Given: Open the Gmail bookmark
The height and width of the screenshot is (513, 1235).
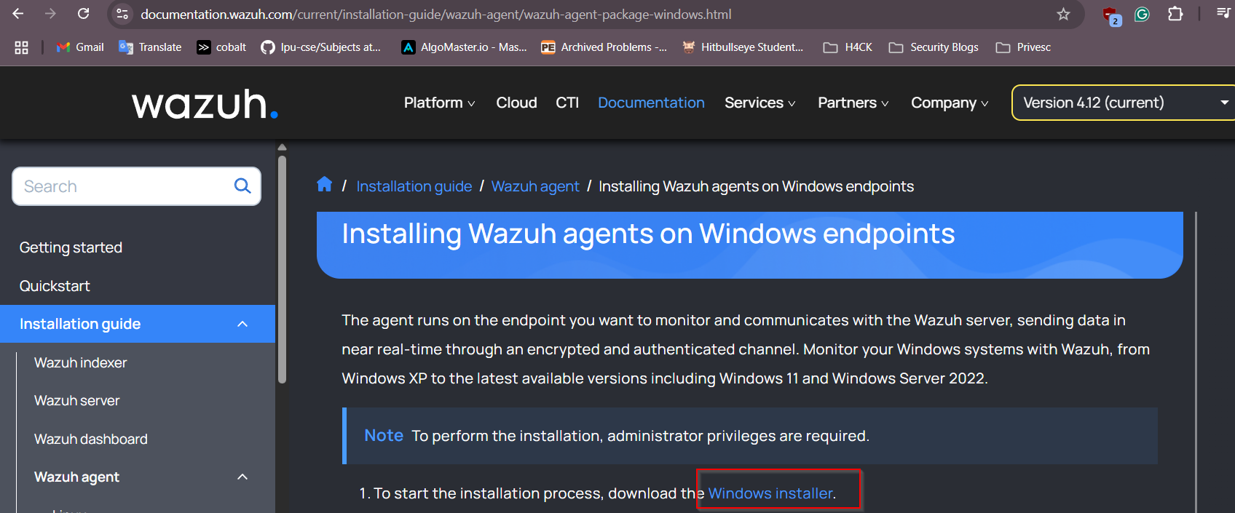Looking at the screenshot, I should coord(80,47).
